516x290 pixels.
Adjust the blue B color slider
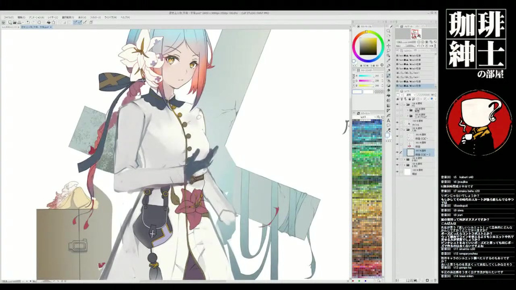(366, 85)
